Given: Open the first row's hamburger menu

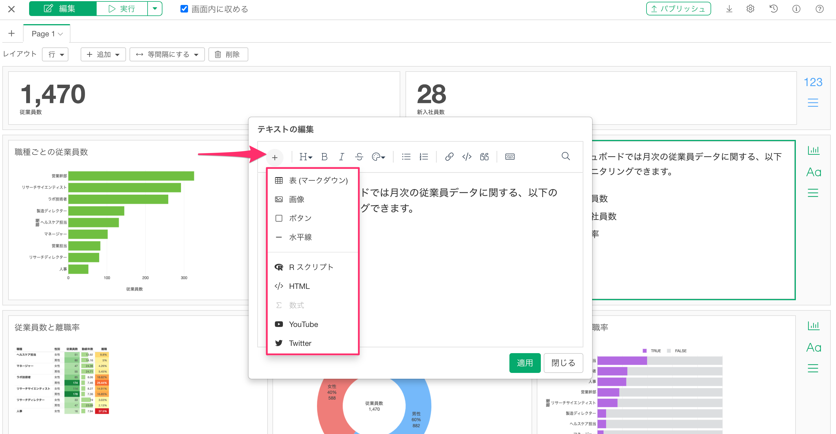Looking at the screenshot, I should pos(813,102).
